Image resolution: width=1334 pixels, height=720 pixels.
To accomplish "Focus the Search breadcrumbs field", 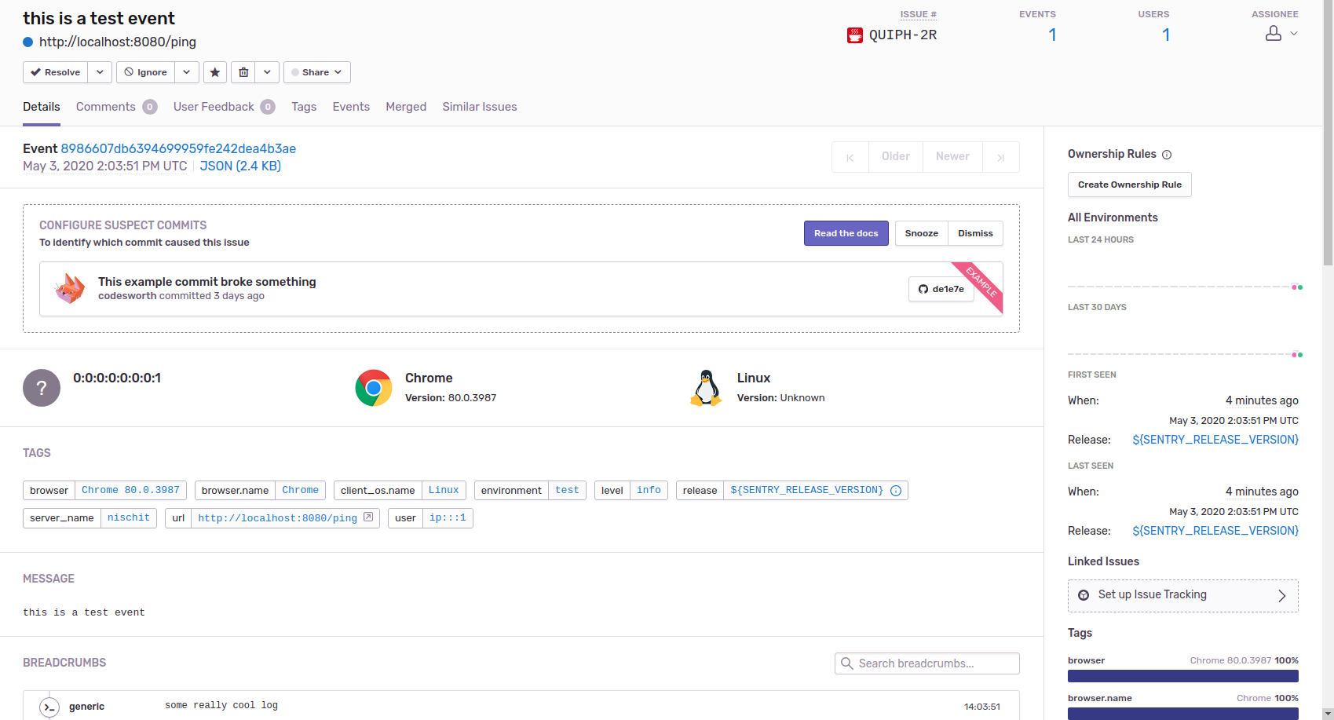I will click(x=927, y=663).
